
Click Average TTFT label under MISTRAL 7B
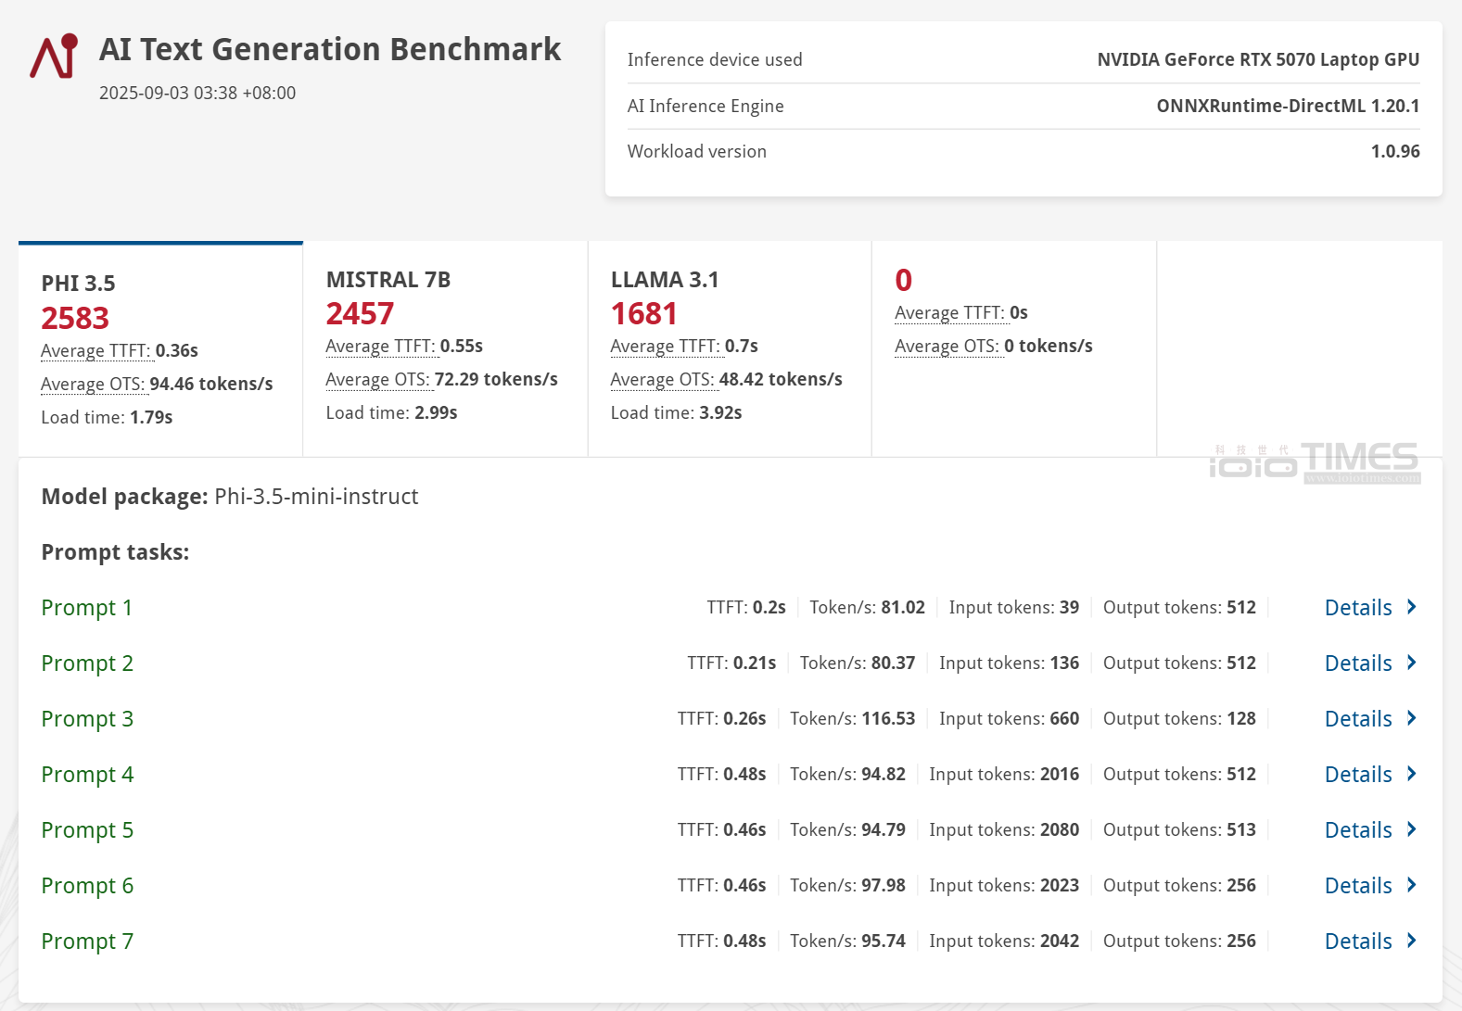coord(380,347)
